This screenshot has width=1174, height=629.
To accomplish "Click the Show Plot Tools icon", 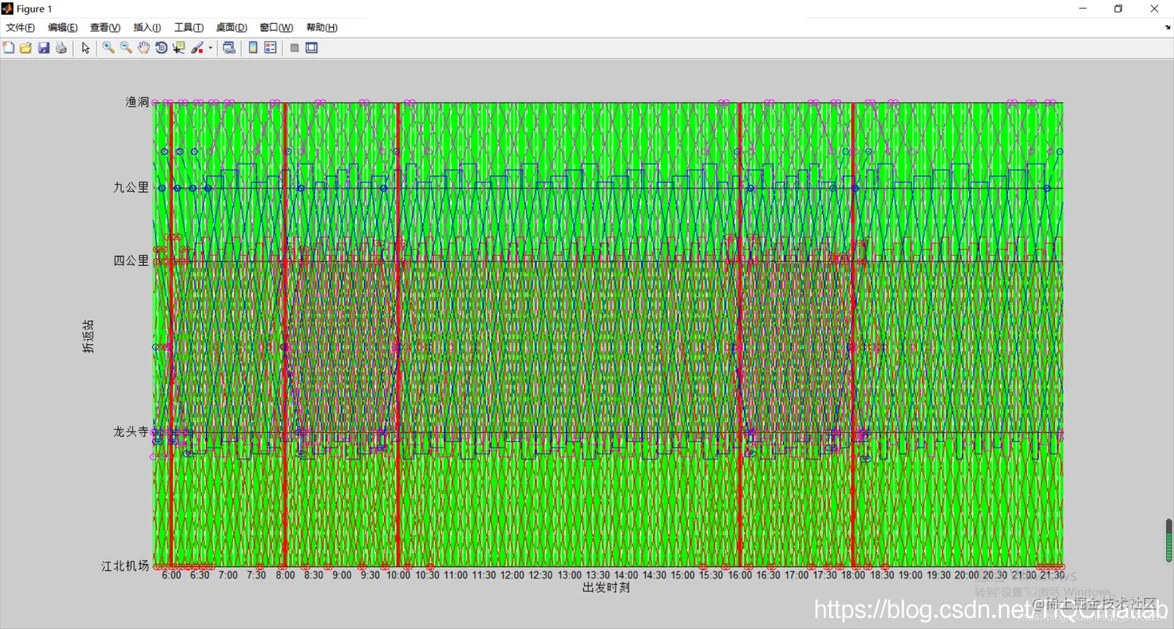I will (311, 48).
